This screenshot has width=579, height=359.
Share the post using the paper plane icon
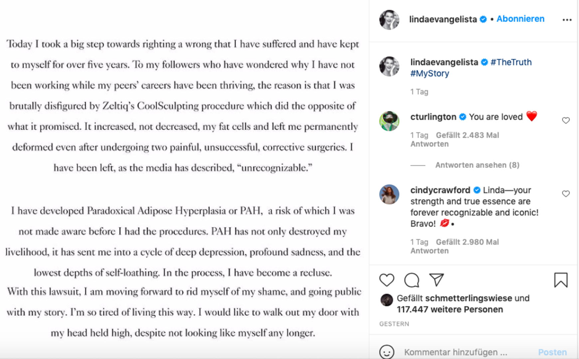pos(437,280)
